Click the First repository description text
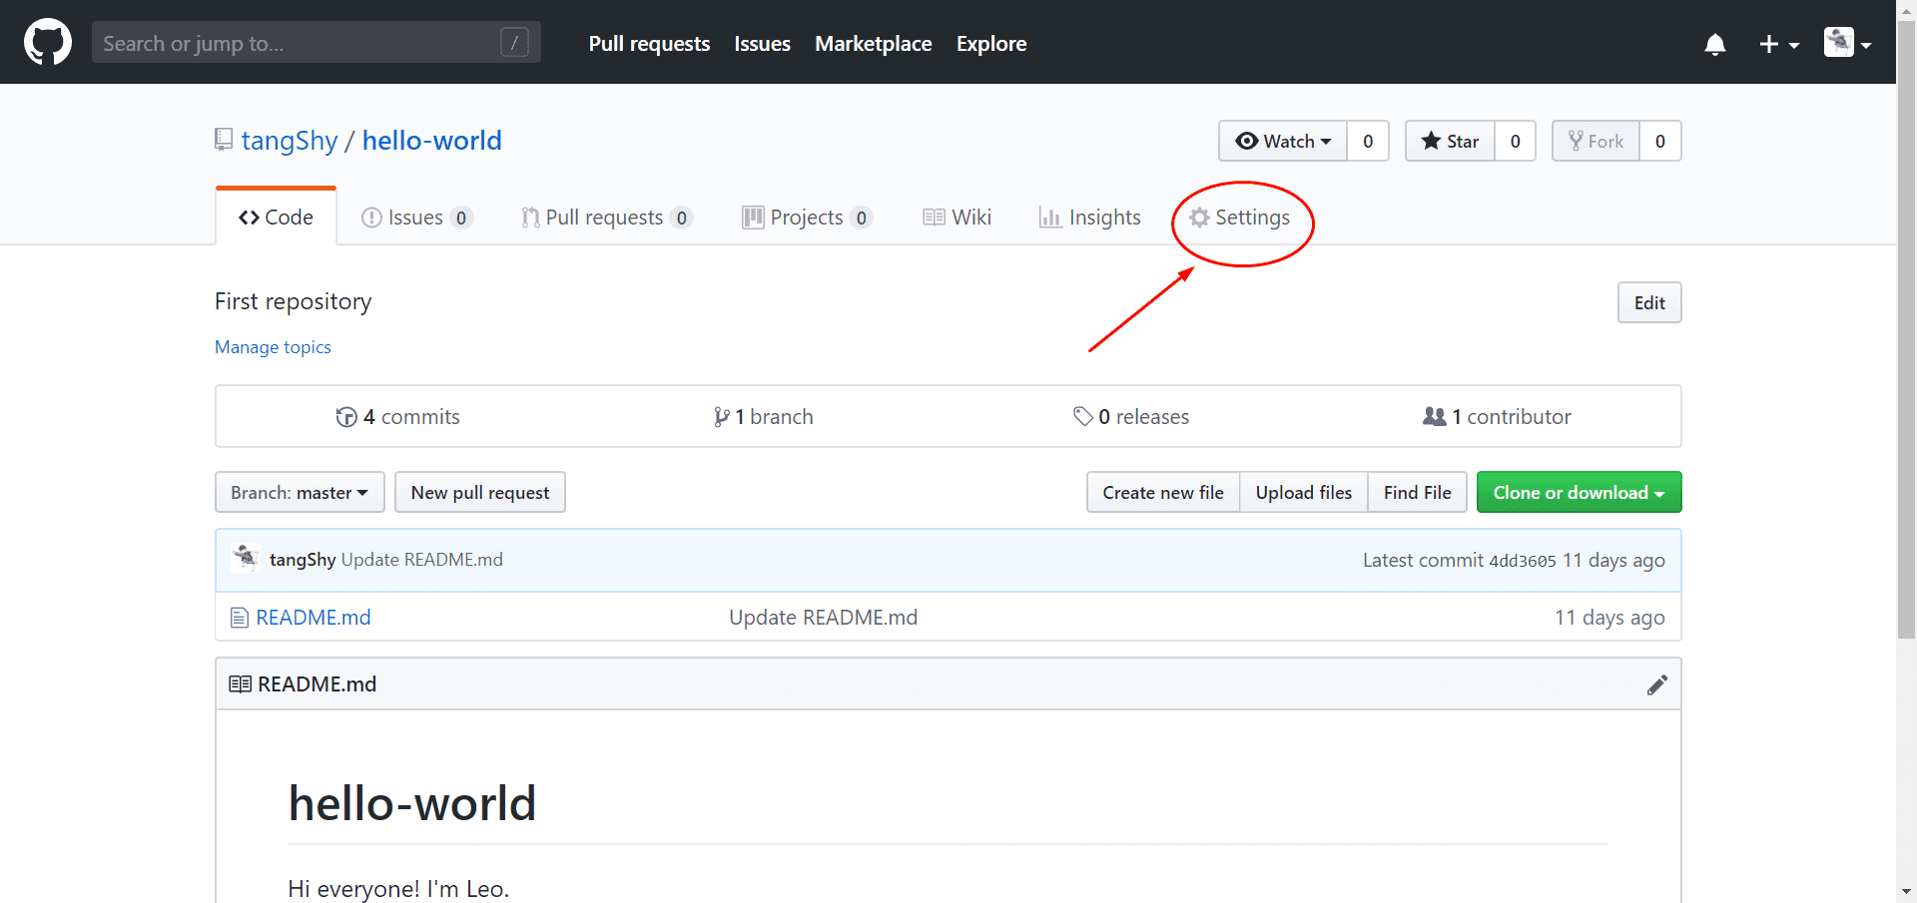Viewport: 1917px width, 903px height. coord(293,301)
